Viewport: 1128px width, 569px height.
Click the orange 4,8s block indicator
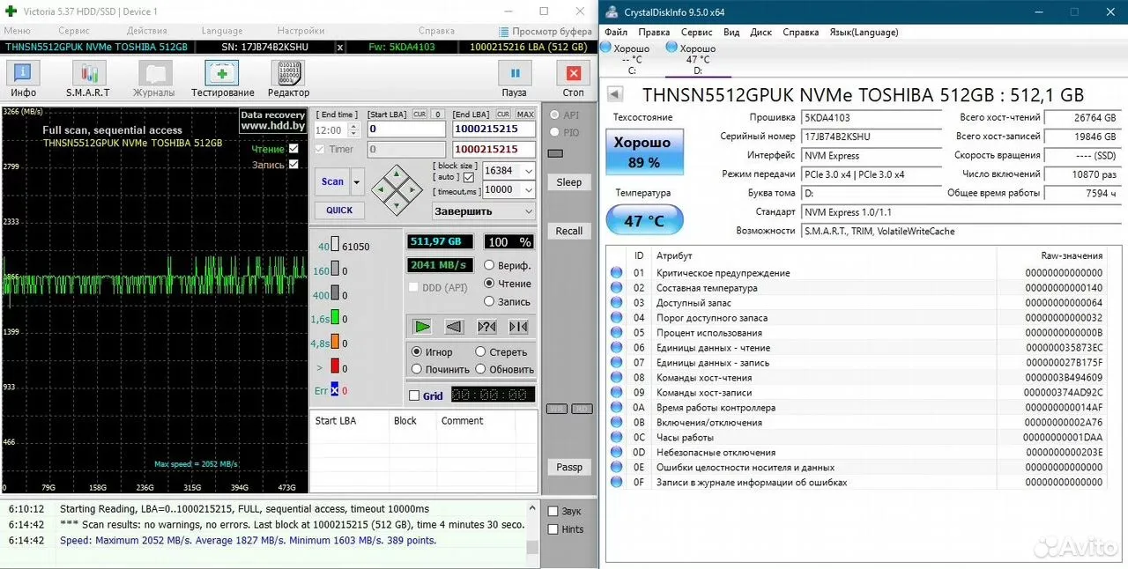pyautogui.click(x=335, y=343)
